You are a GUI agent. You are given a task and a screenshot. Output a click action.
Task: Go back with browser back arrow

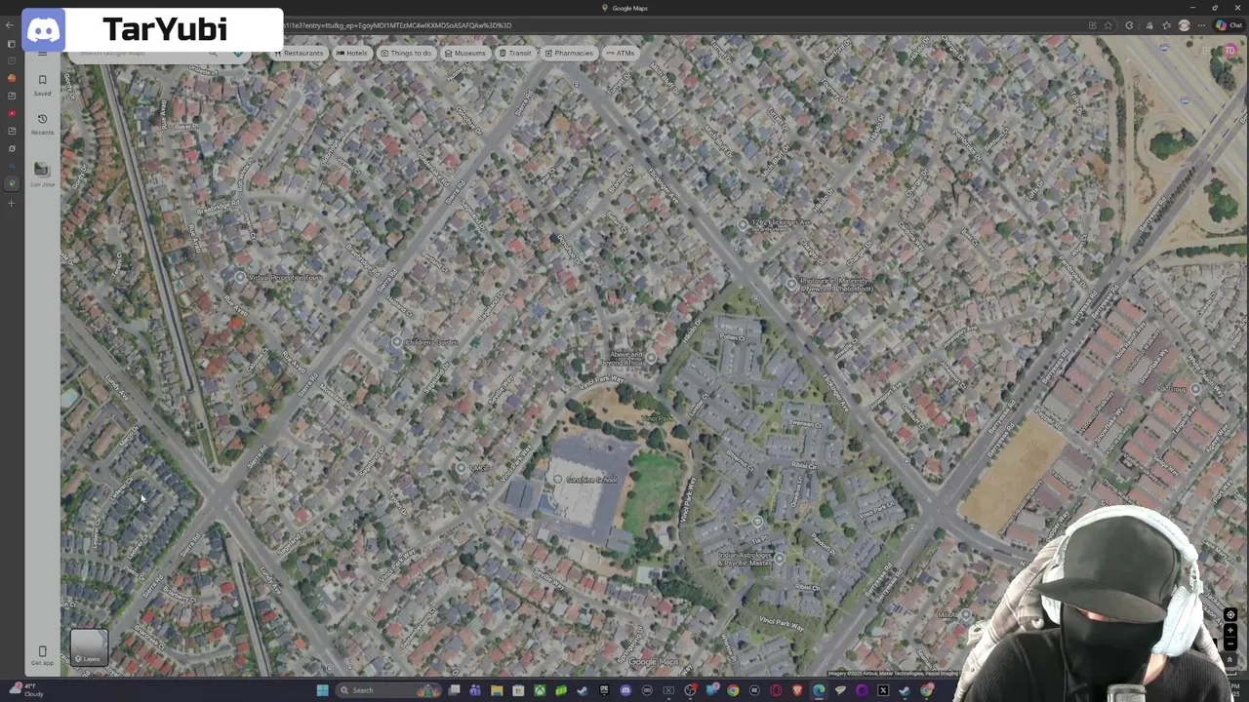(x=10, y=25)
